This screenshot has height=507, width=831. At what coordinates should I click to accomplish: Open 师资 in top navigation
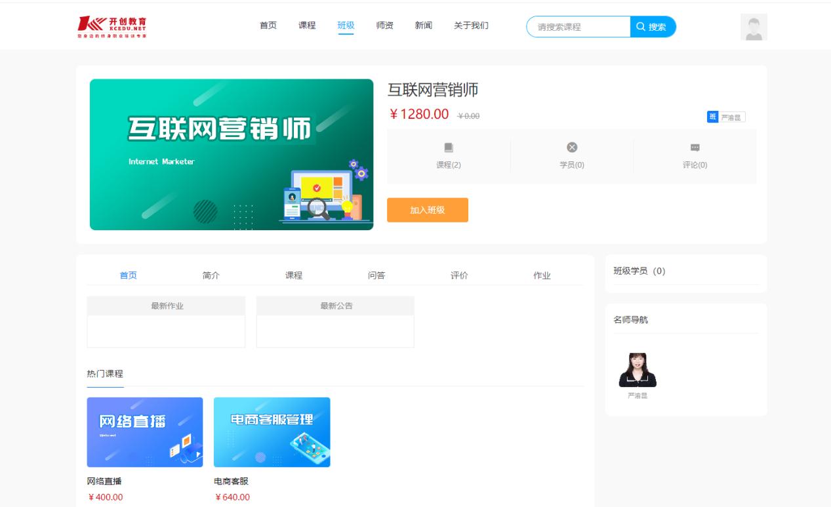tap(385, 26)
